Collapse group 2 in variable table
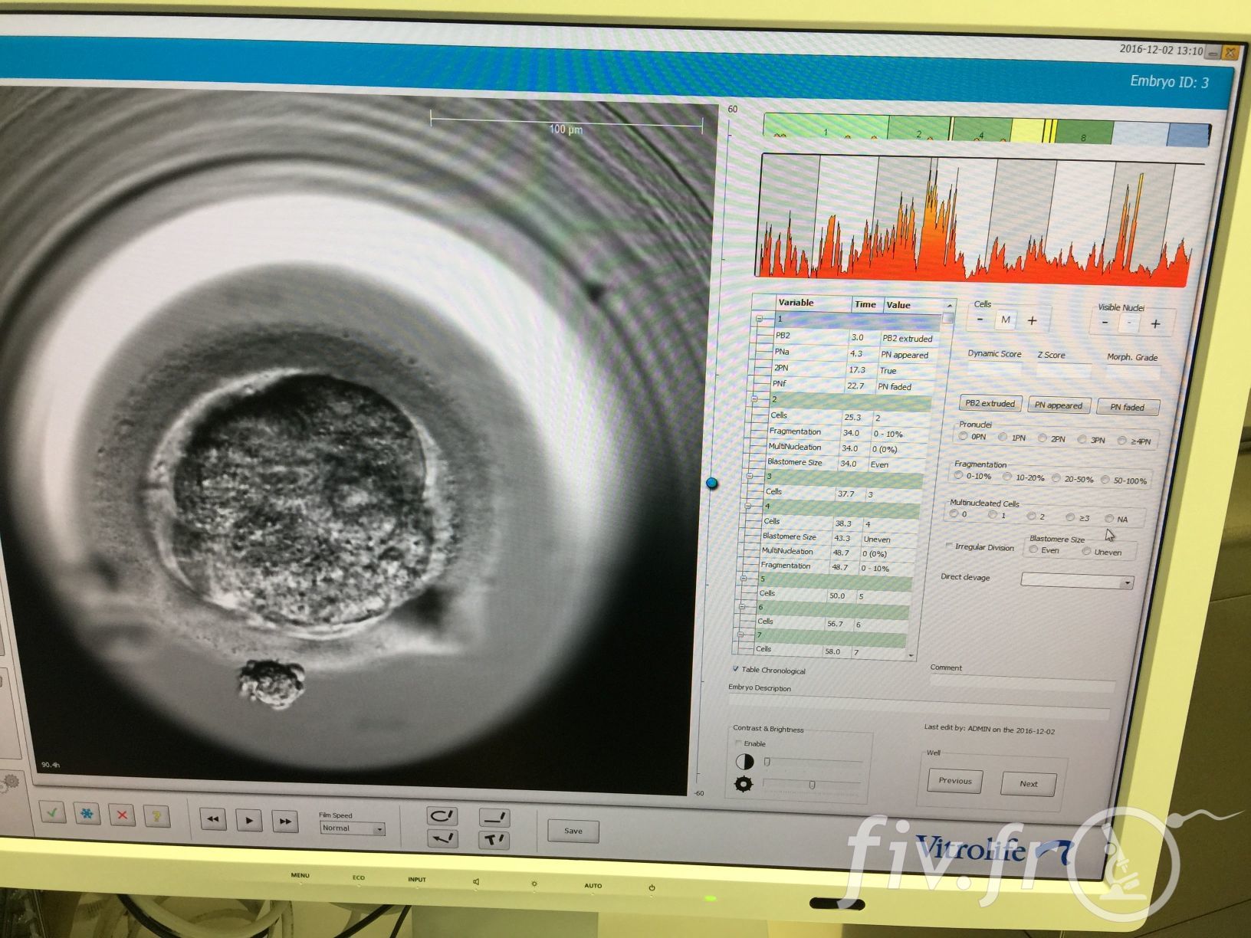1251x938 pixels. (754, 398)
